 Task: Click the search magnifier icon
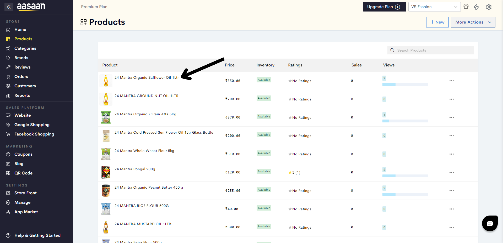pyautogui.click(x=392, y=50)
